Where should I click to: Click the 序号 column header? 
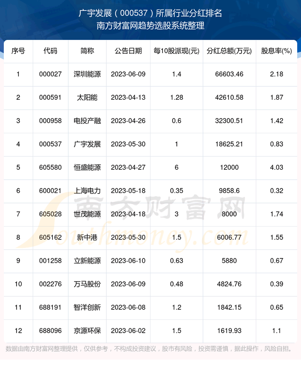pyautogui.click(x=18, y=51)
